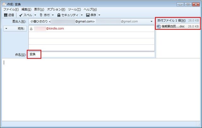Open the スペル dropdown arrow

(x=35, y=15)
